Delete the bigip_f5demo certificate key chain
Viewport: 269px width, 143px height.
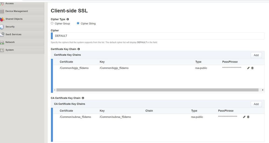[252, 68]
